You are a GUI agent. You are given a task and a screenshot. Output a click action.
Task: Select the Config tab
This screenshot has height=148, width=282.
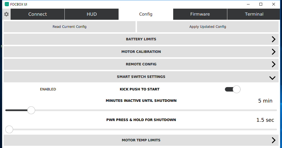tap(146, 14)
